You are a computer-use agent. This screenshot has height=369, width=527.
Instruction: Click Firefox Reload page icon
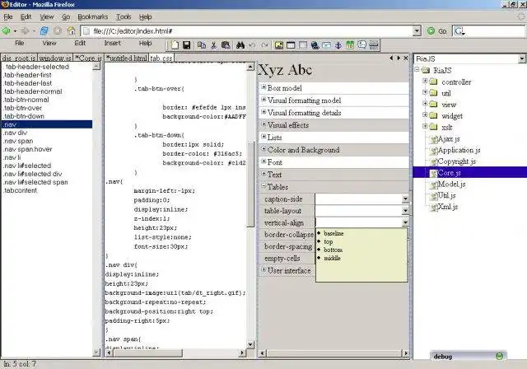44,31
